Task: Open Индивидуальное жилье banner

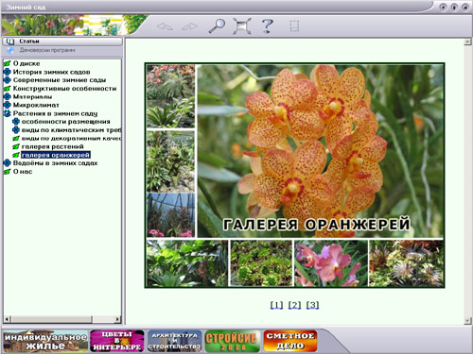Action: [45, 341]
